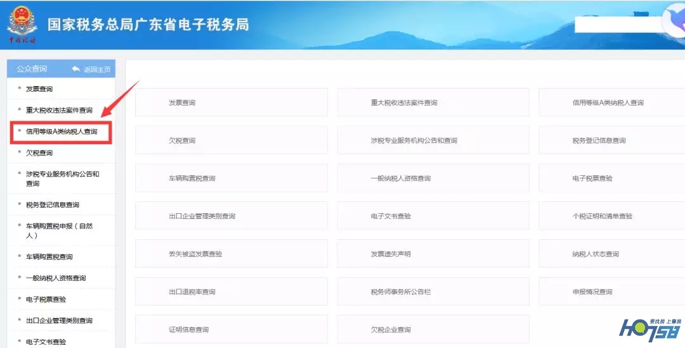The image size is (685, 348).
Task: Open the 涉税专业服务机构公告和查询 card
Action: point(433,140)
